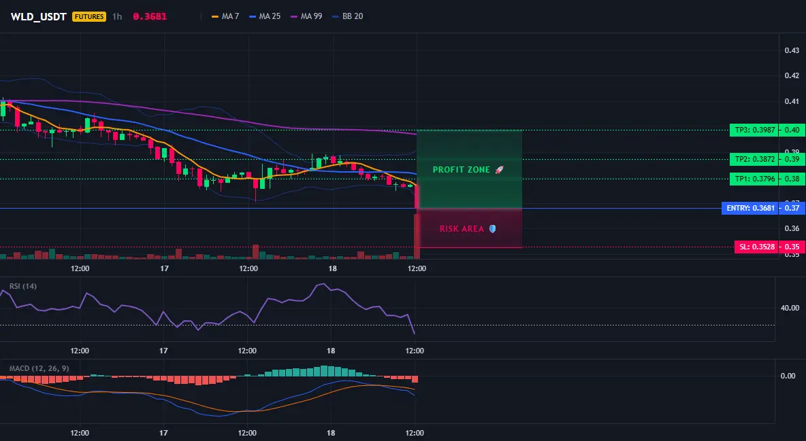Click the purple MA 99 color swatch

click(x=294, y=16)
